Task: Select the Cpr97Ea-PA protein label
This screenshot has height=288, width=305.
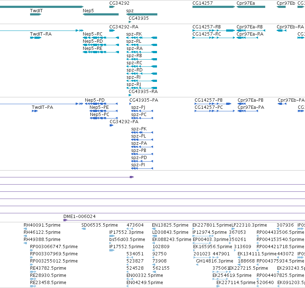Action: click(x=251, y=107)
